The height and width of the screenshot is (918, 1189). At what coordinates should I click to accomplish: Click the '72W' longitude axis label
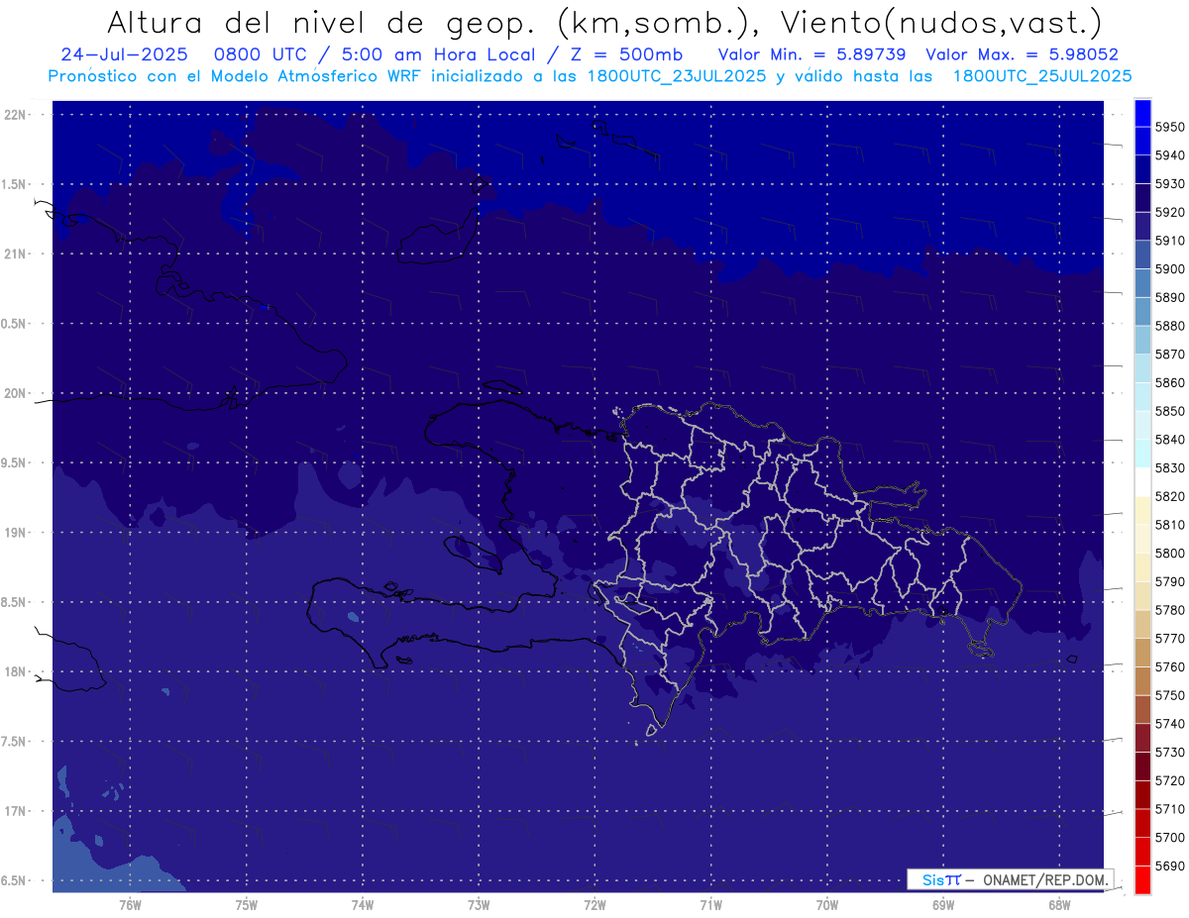(x=594, y=905)
